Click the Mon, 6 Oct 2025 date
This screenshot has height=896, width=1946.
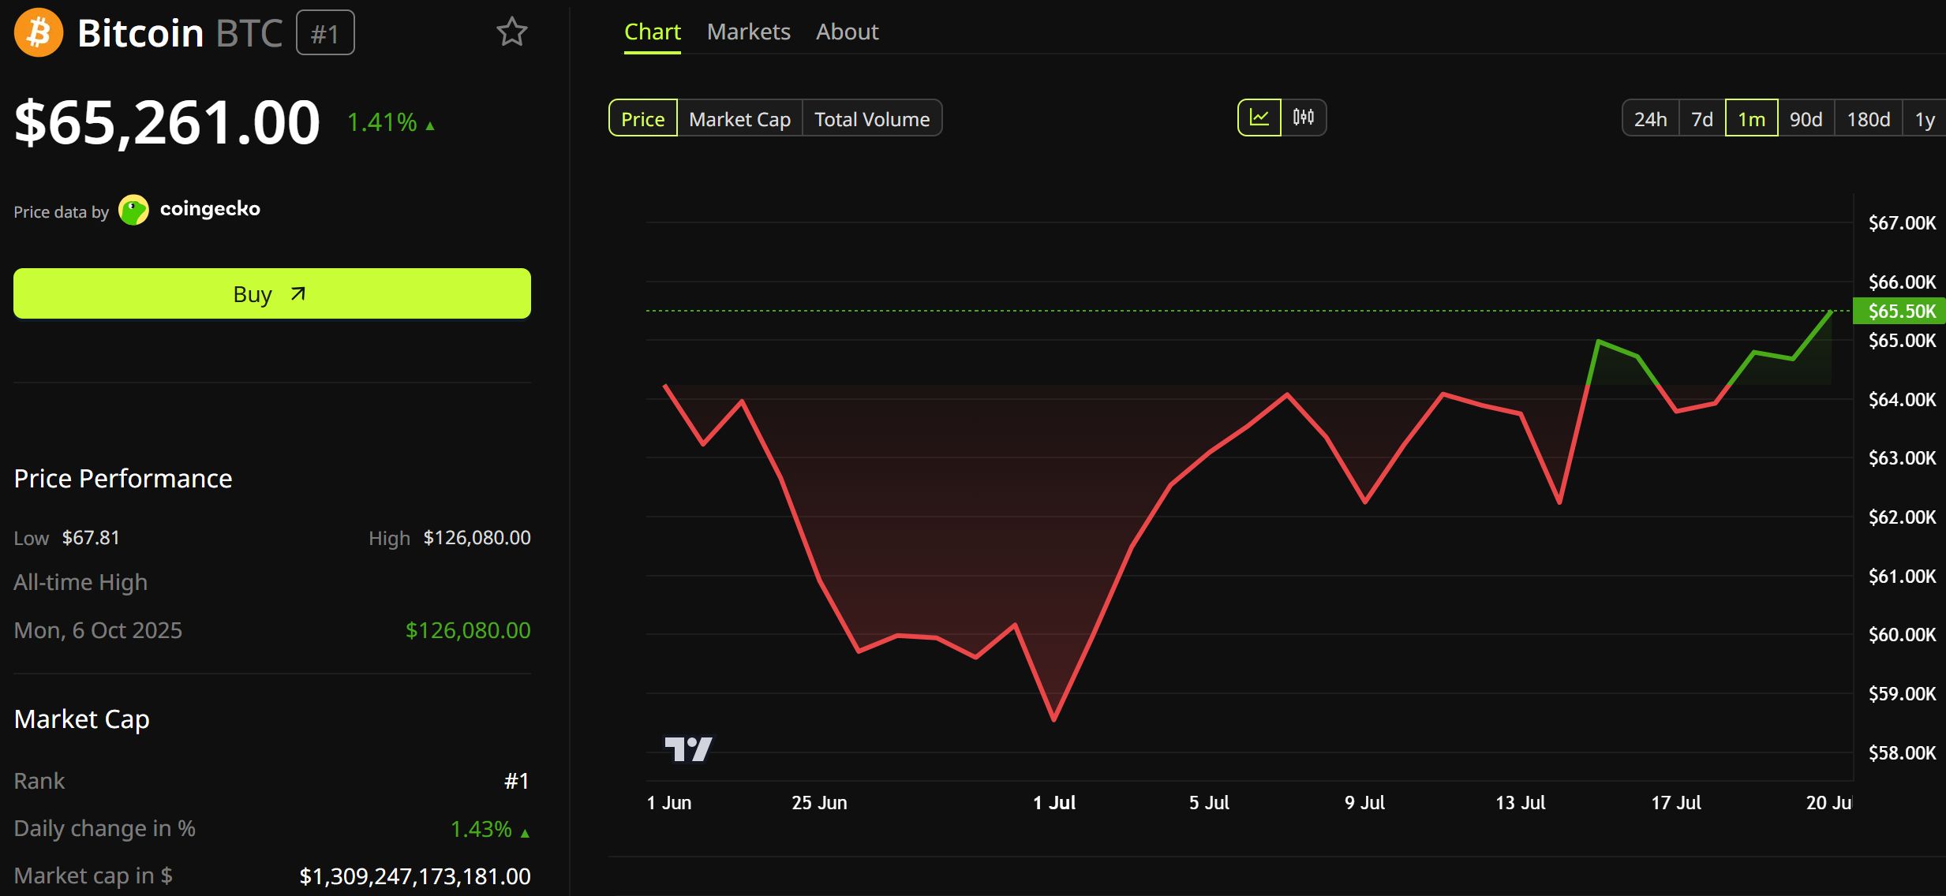(x=98, y=630)
